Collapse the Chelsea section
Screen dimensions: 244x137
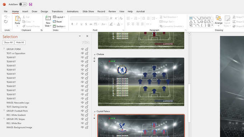(x=95, y=54)
